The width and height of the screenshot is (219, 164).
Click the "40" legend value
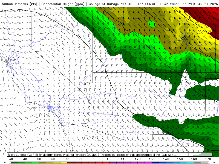[x=25, y=159]
